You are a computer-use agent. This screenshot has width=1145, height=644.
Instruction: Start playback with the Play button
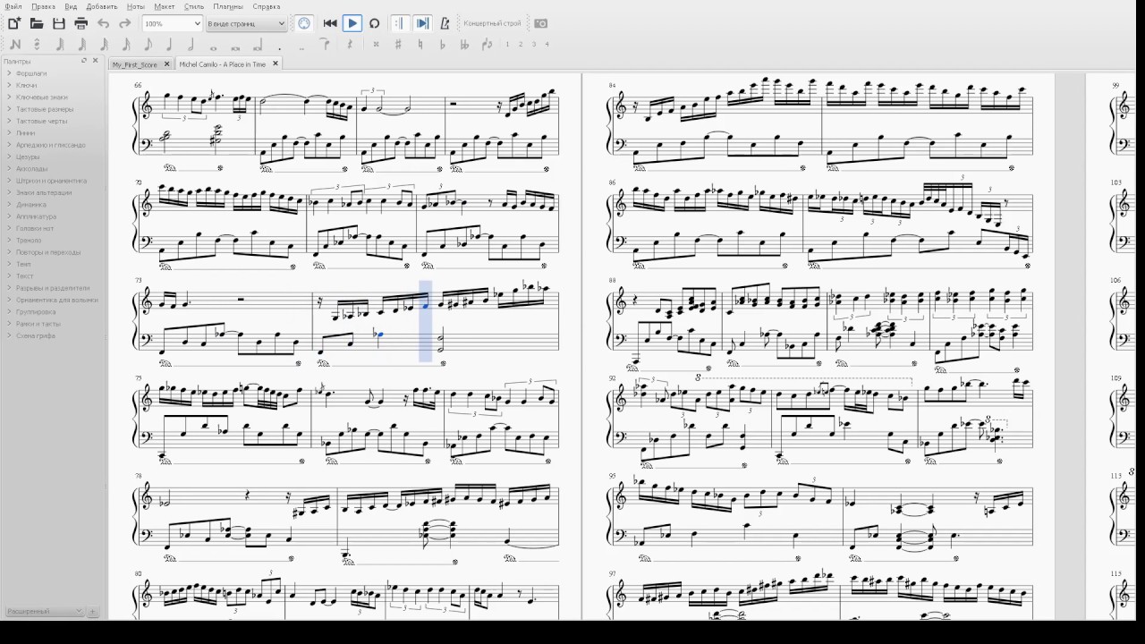click(x=352, y=23)
